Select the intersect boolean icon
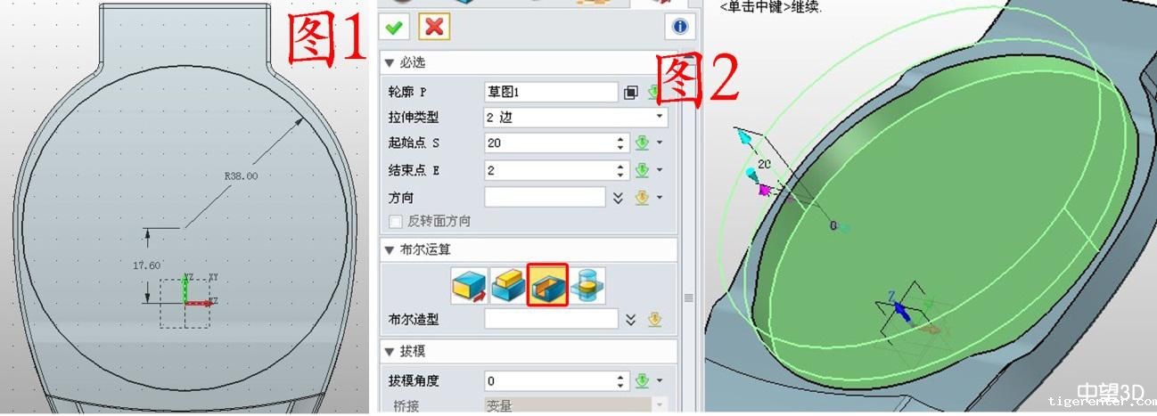 pyautogui.click(x=588, y=286)
